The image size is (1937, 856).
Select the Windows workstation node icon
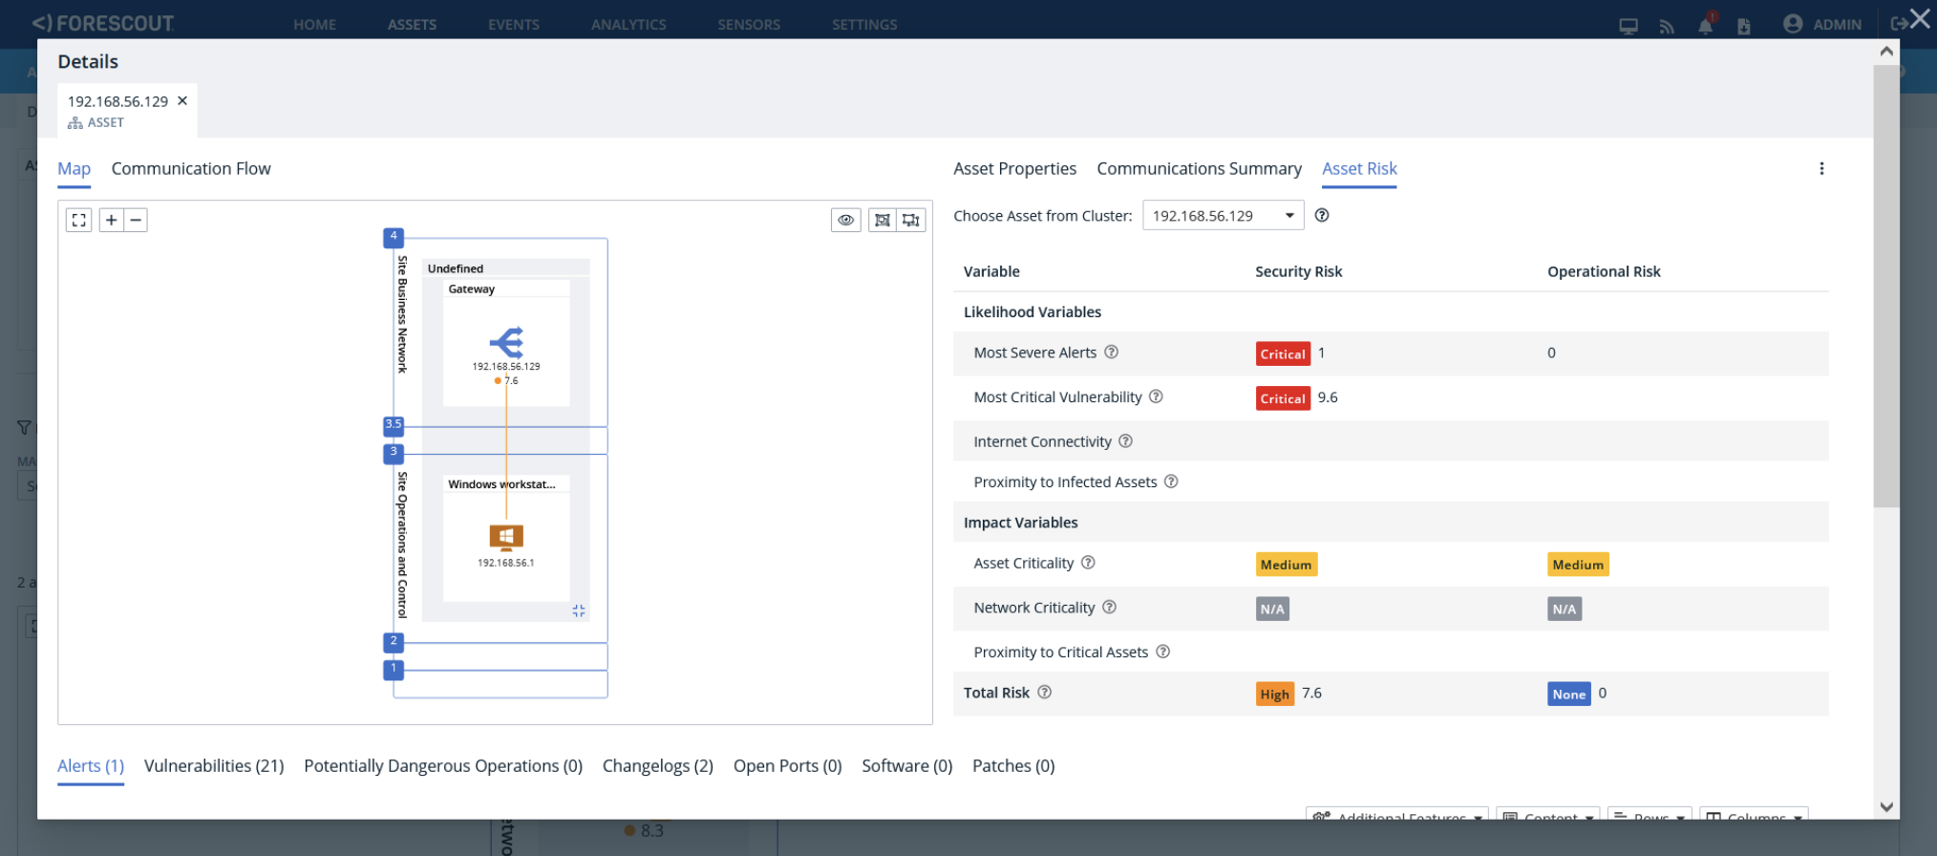coord(506,537)
